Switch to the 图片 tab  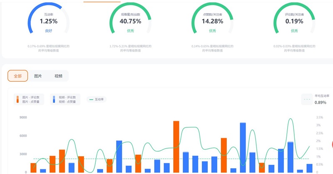coord(38,76)
